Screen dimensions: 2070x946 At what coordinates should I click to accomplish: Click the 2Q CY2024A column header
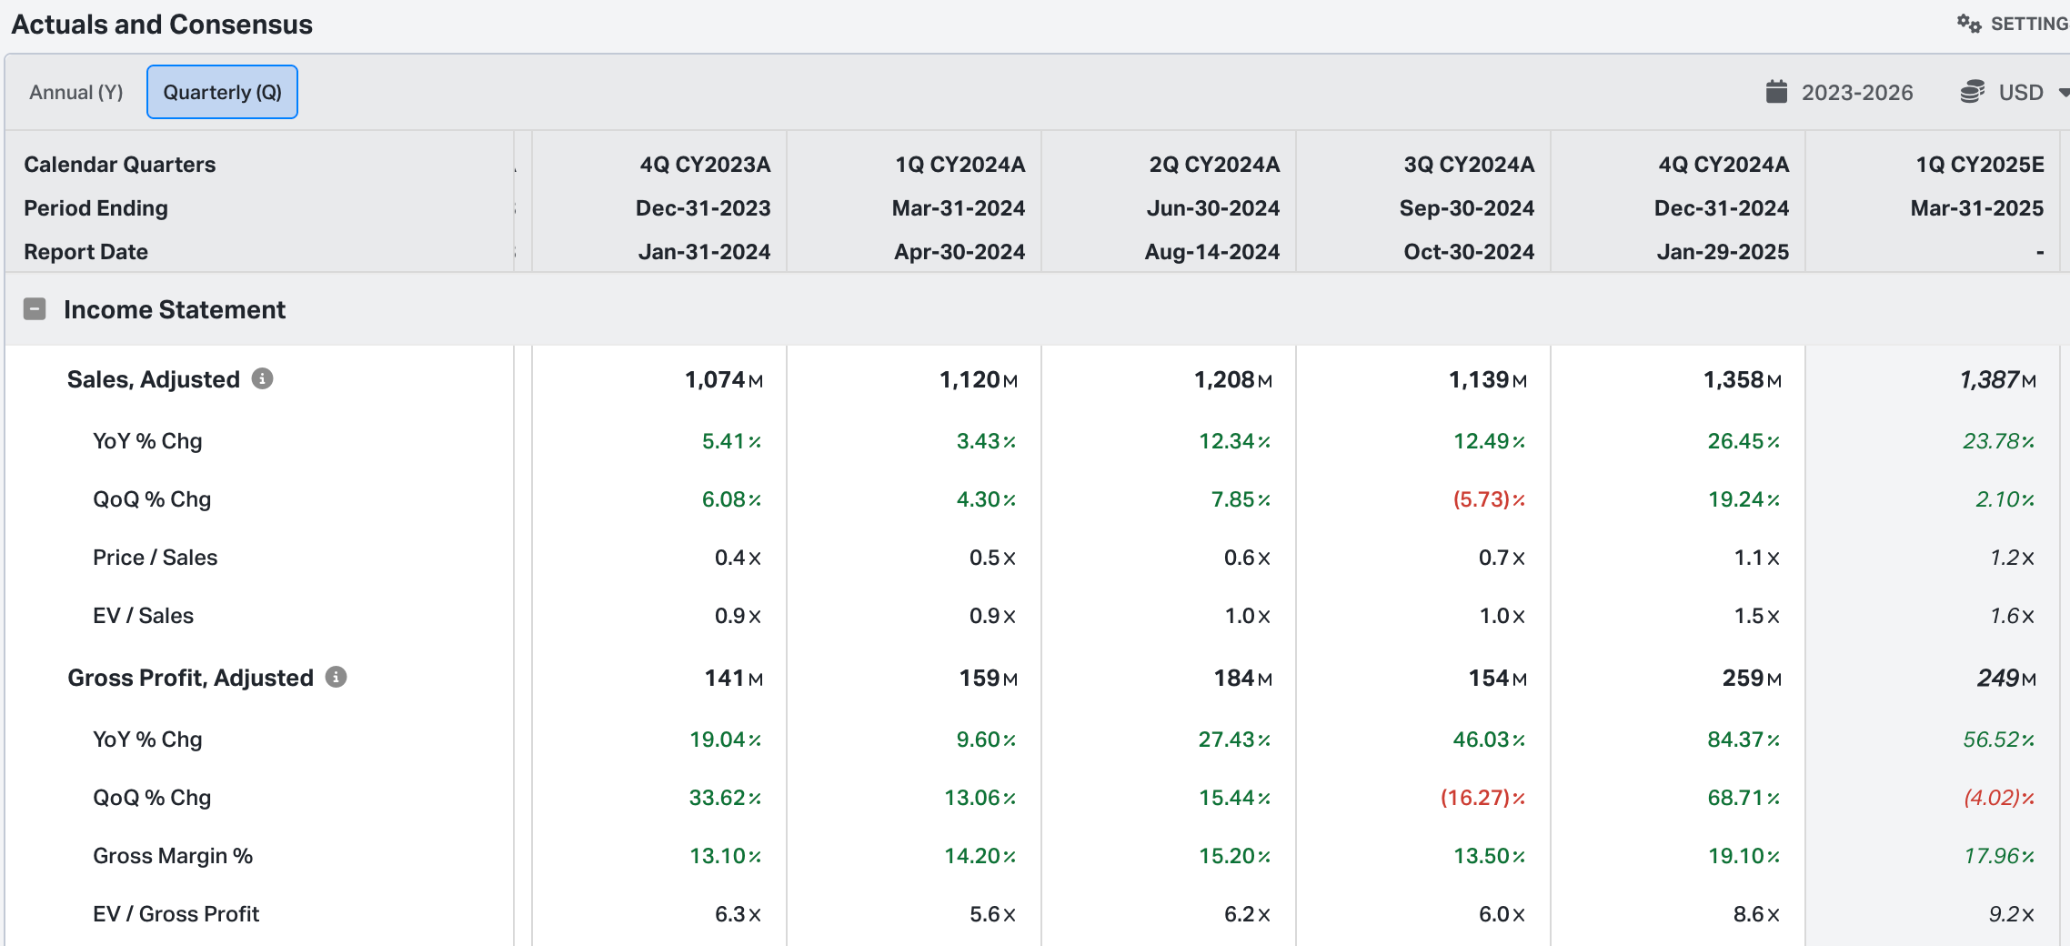tap(1214, 165)
